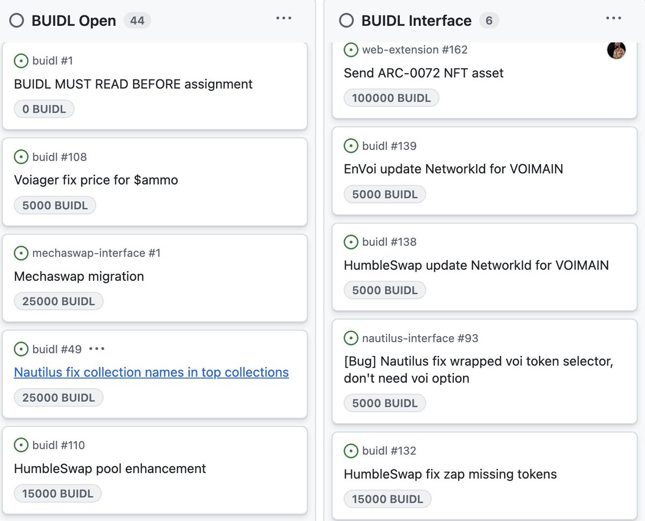Click the 'buidl #139' reference text

390,146
